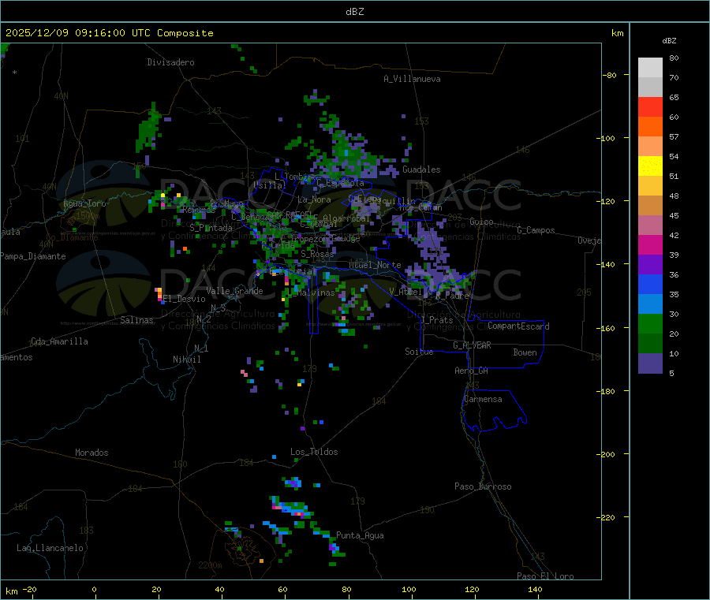Click the 'Aero_GA' map label
710x600 pixels.
click(x=472, y=371)
